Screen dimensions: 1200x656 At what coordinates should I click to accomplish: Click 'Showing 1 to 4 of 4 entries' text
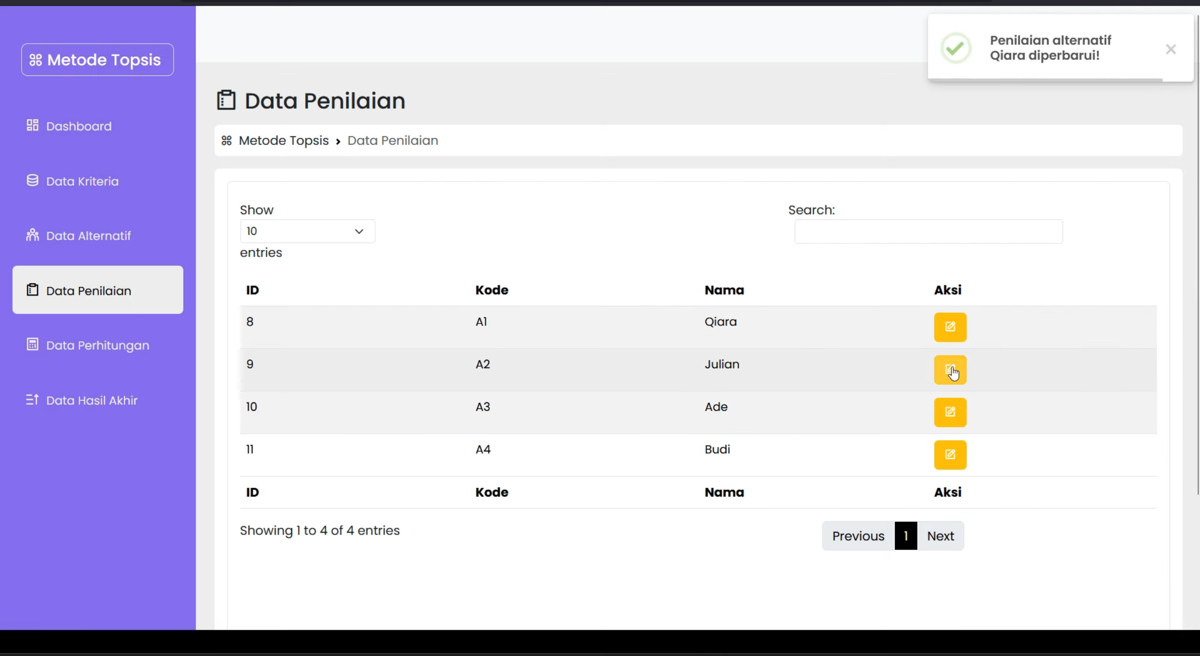coord(319,530)
